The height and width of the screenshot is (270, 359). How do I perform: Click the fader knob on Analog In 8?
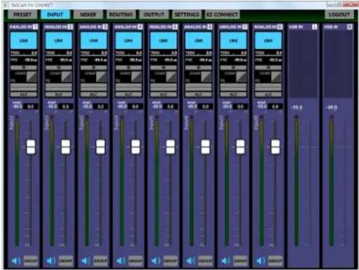275,147
